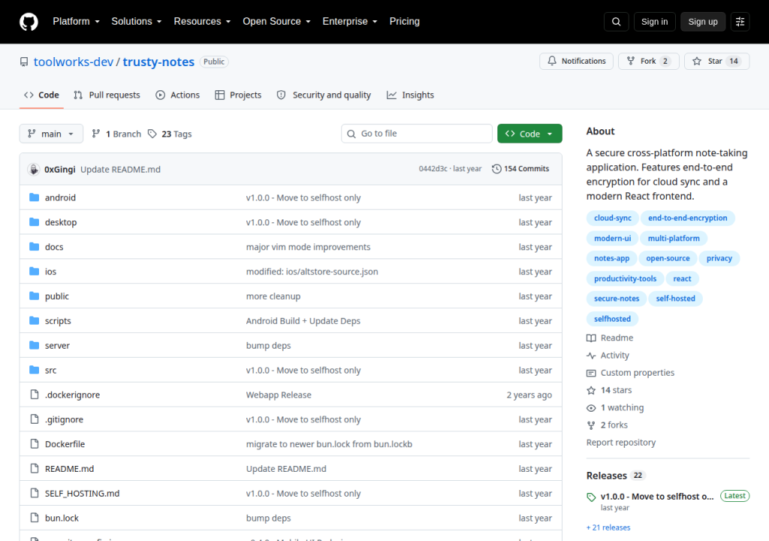Click the history clock icon by 154 Commits

click(496, 169)
